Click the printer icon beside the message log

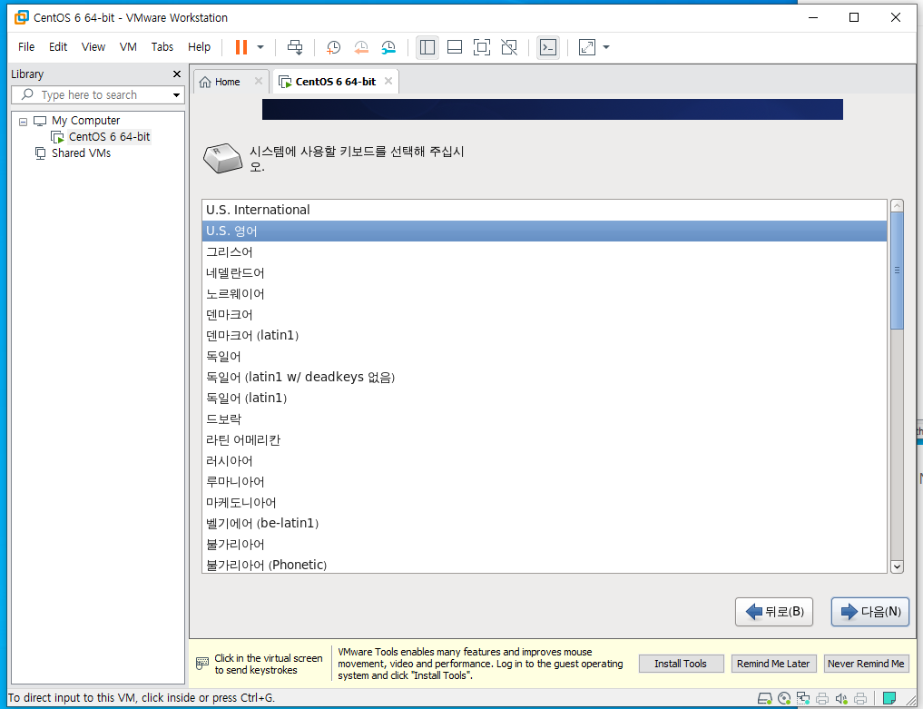(x=860, y=698)
